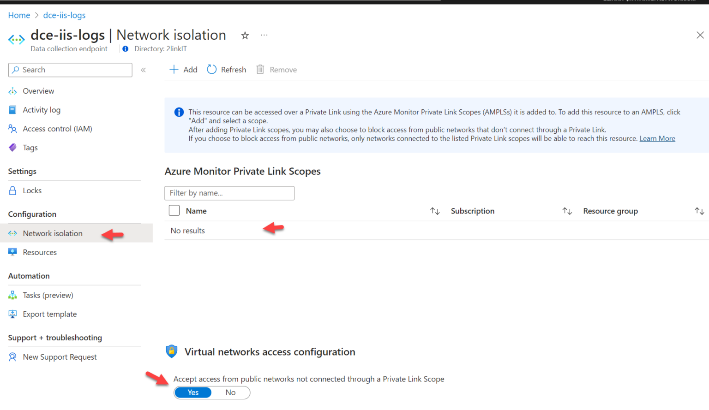Screen dimensions: 709x410
Task: Open Access control (IAM)
Action: (57, 129)
